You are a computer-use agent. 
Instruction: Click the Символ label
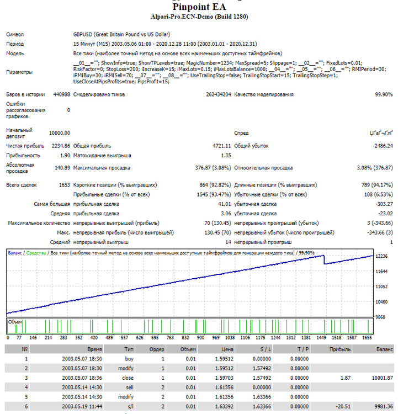coord(15,35)
